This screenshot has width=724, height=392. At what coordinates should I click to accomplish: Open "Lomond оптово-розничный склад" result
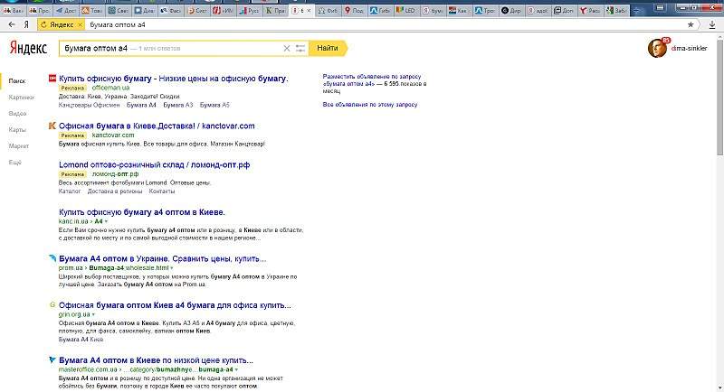(x=154, y=164)
